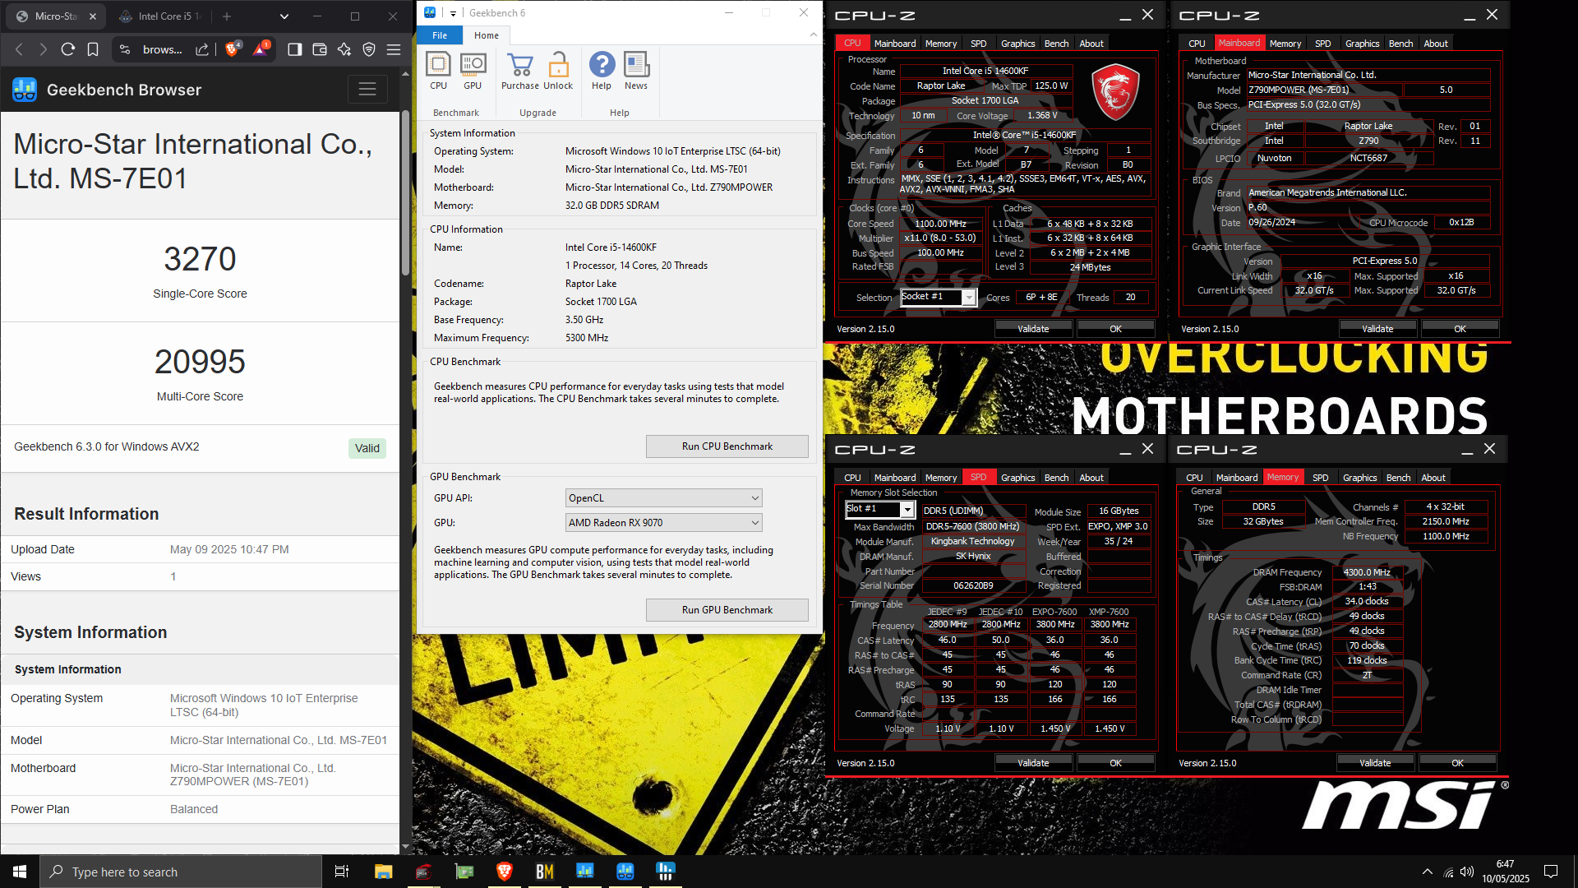Click the address bar showing brows...
The height and width of the screenshot is (888, 1578).
[163, 49]
